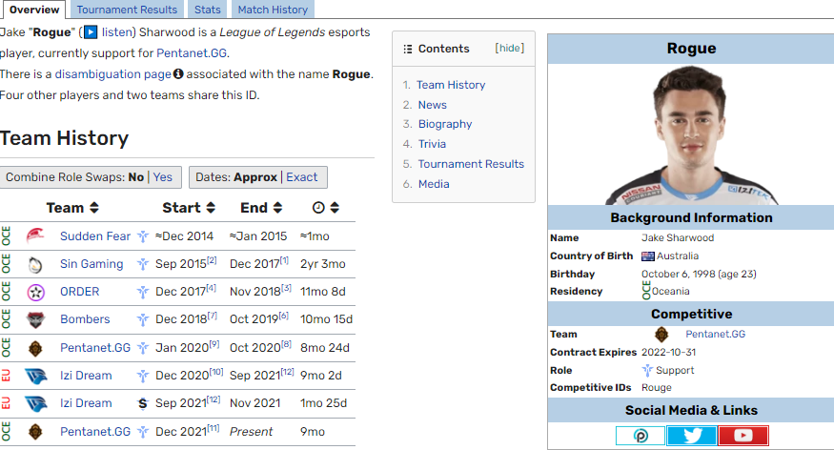This screenshot has height=450, width=834.
Task: Click the listen pronunciation link
Action: pos(116,32)
